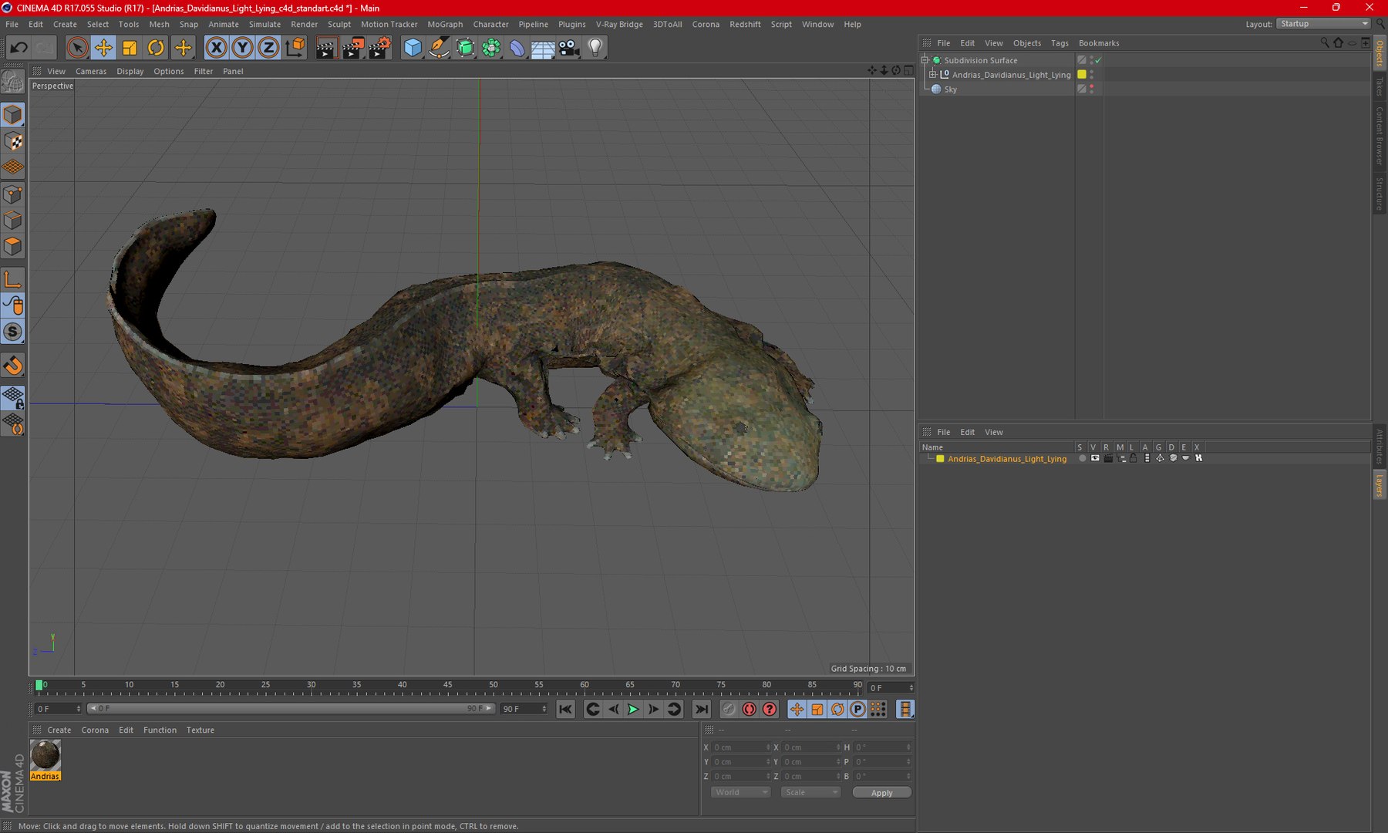Toggle Z axis lock
The width and height of the screenshot is (1388, 833).
tap(268, 48)
